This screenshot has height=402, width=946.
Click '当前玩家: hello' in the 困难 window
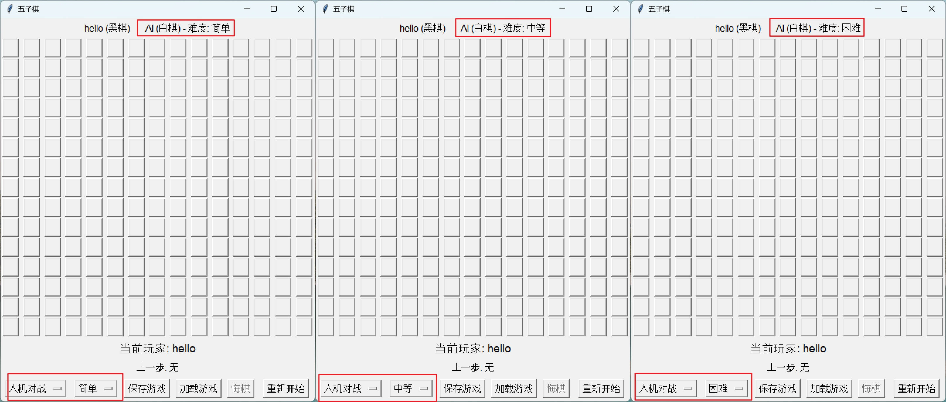[x=788, y=348]
